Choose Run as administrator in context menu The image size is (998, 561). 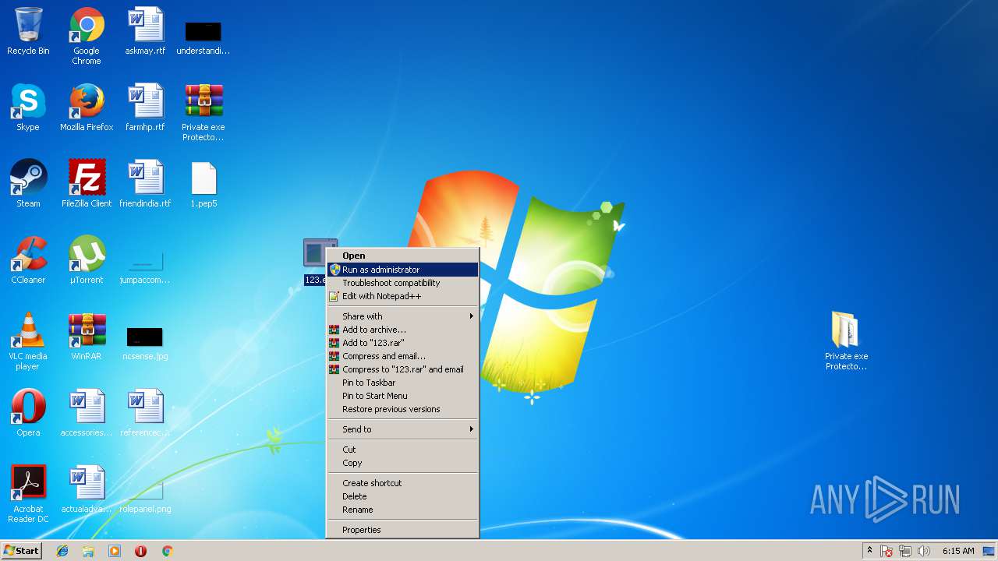point(402,270)
